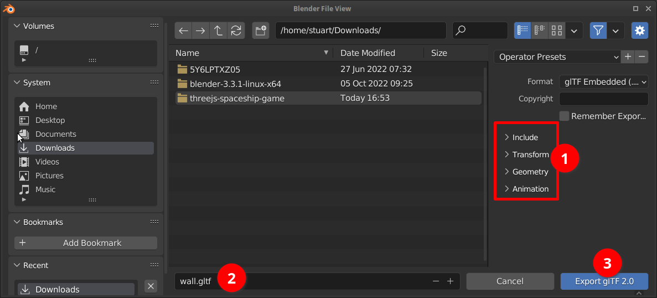Open Desktop in System list
The height and width of the screenshot is (298, 657).
point(85,120)
